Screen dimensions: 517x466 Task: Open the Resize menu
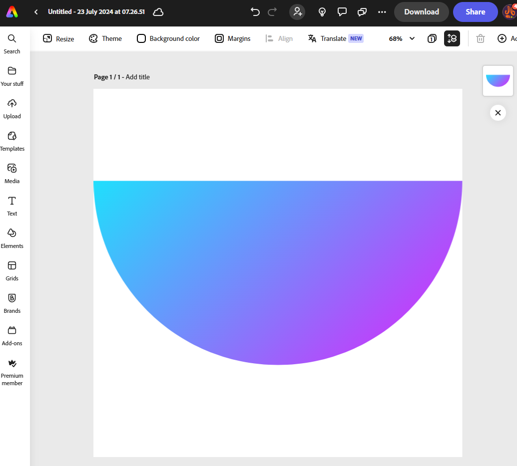tap(58, 38)
